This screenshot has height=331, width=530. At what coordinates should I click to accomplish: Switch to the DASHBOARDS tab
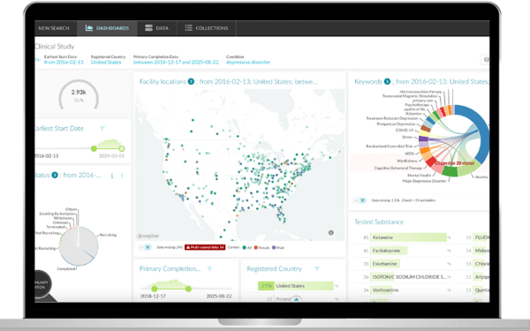pyautogui.click(x=107, y=28)
